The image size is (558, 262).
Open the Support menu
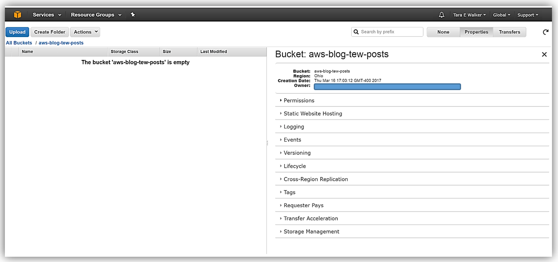point(528,15)
